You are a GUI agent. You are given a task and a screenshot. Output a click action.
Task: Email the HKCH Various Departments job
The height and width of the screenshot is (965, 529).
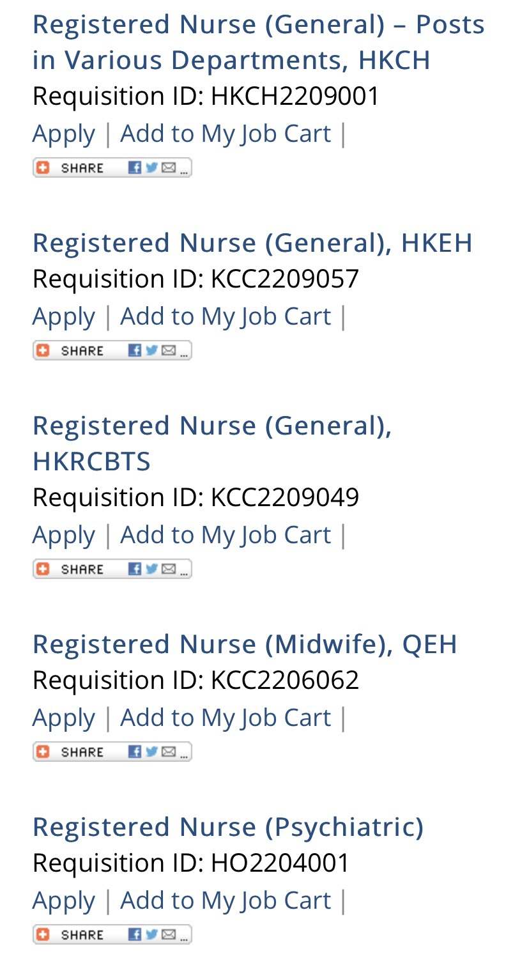click(169, 167)
